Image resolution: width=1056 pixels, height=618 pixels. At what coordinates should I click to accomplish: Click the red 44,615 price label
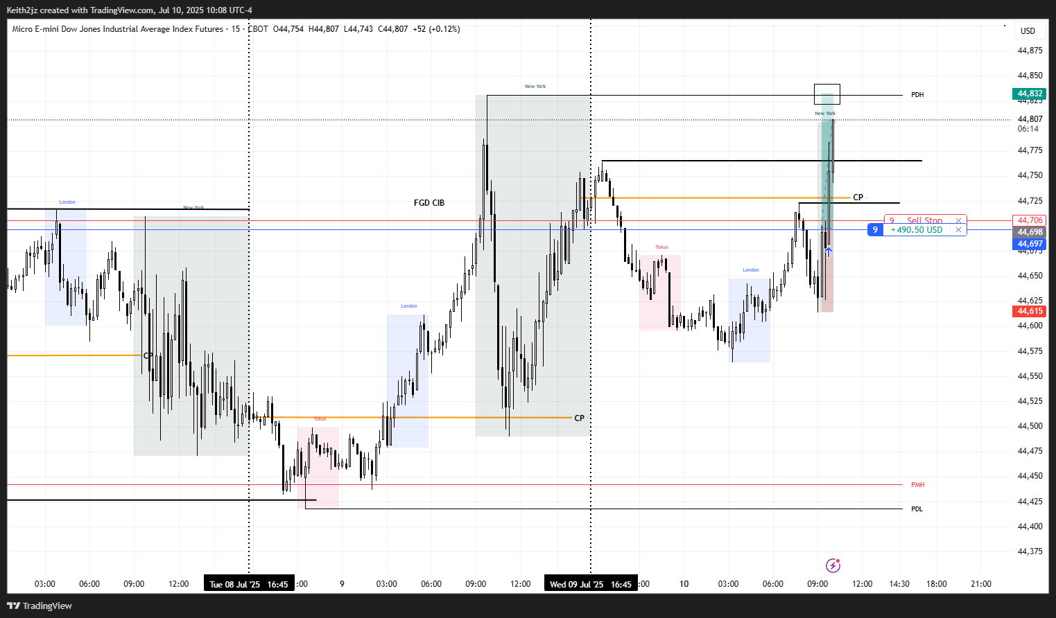[x=1030, y=311]
